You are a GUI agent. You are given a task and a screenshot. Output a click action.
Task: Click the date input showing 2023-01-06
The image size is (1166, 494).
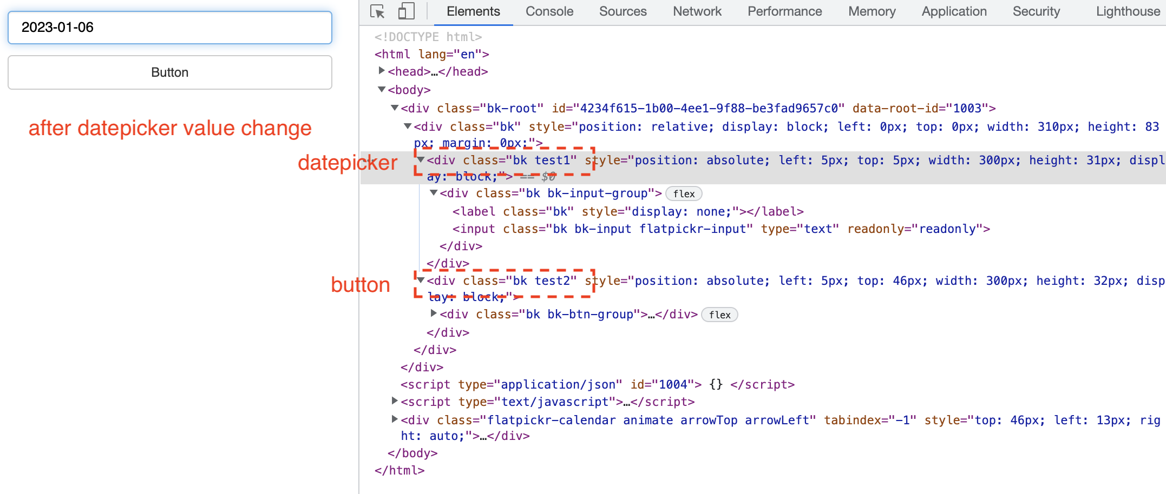170,28
